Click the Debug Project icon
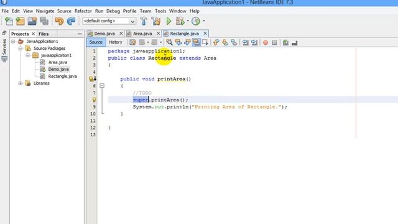398x224 pixels. [x=180, y=21]
